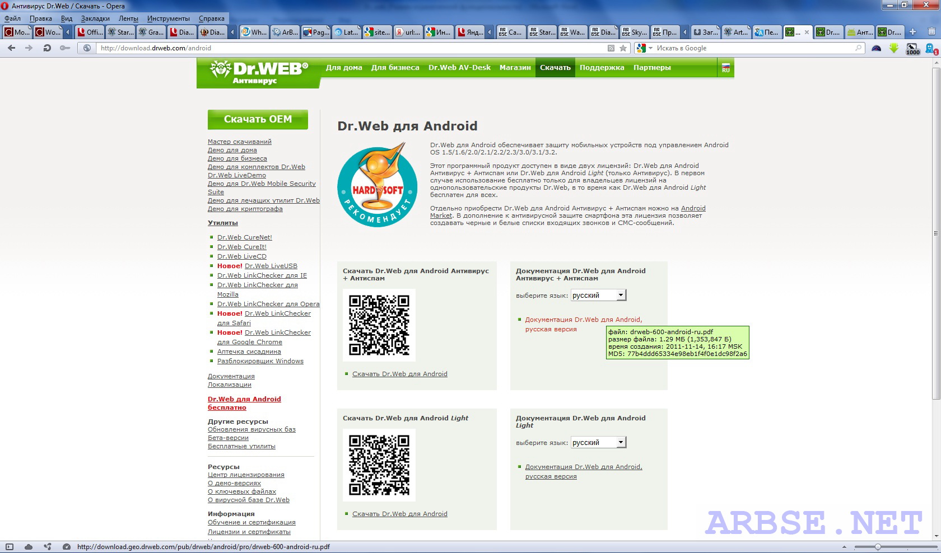Switch to the Ант... tab with the Android icon
The width and height of the screenshot is (941, 553).
(860, 32)
